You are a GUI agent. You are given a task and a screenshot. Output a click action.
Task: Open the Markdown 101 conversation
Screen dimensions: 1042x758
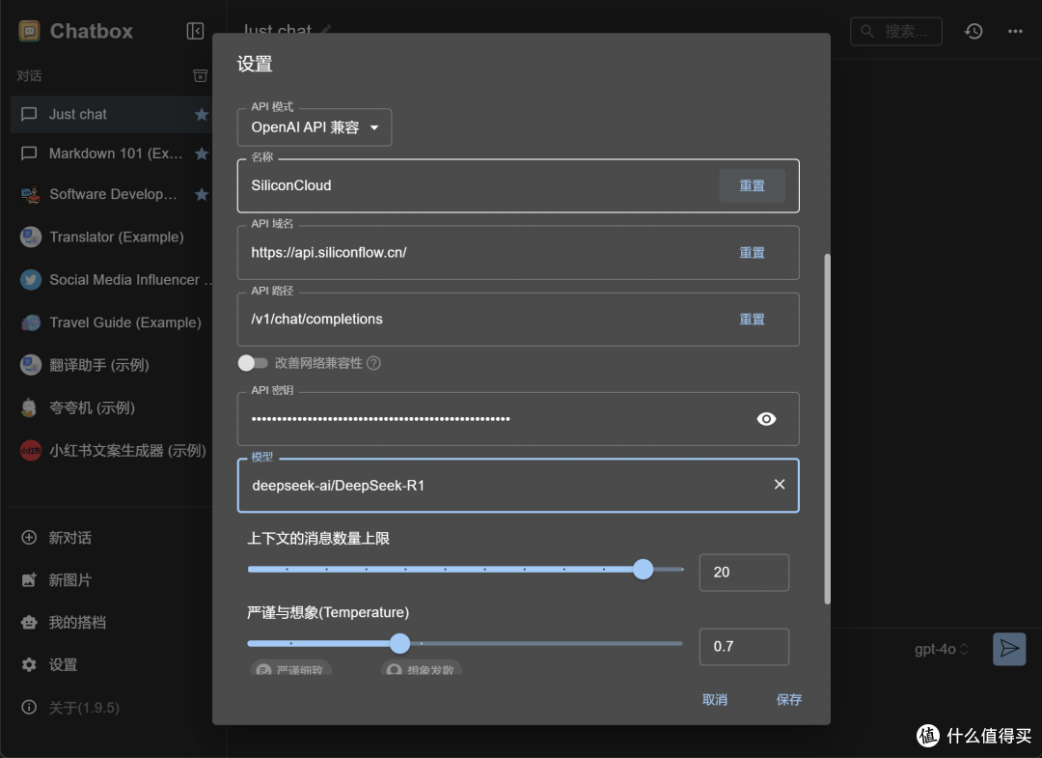[111, 154]
